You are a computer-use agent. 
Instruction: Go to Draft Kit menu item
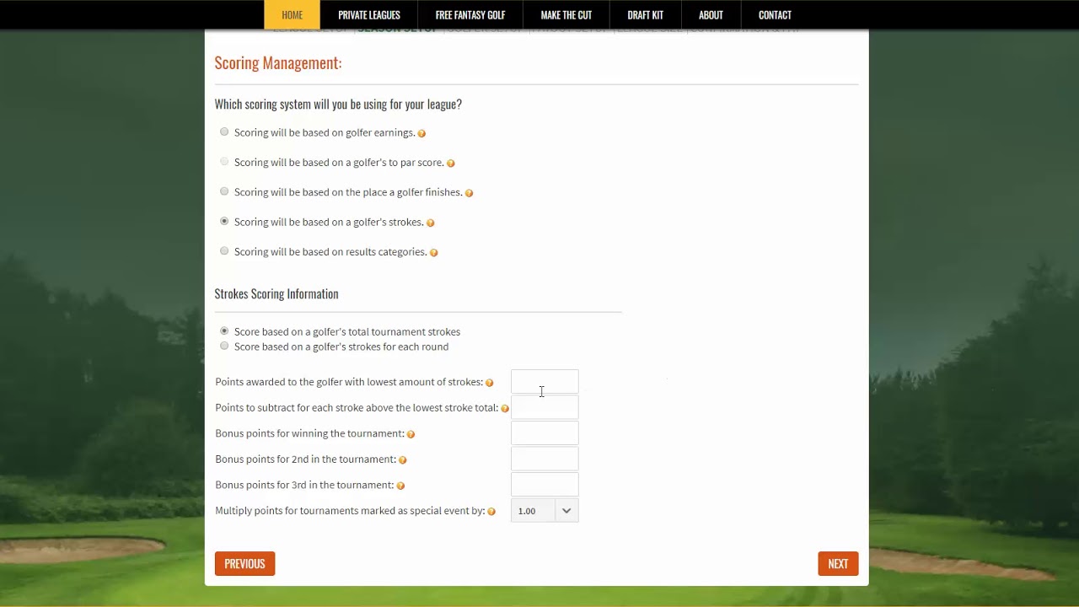645,14
